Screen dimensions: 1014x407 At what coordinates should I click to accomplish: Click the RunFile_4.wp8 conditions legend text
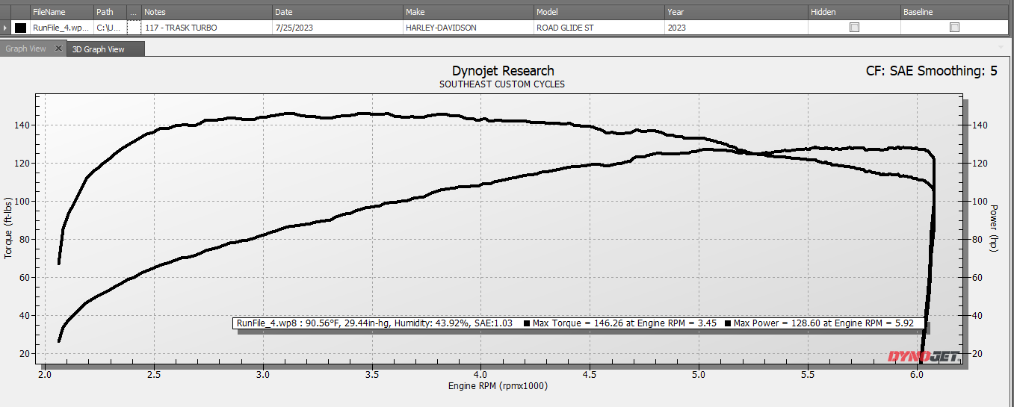pyautogui.click(x=374, y=323)
